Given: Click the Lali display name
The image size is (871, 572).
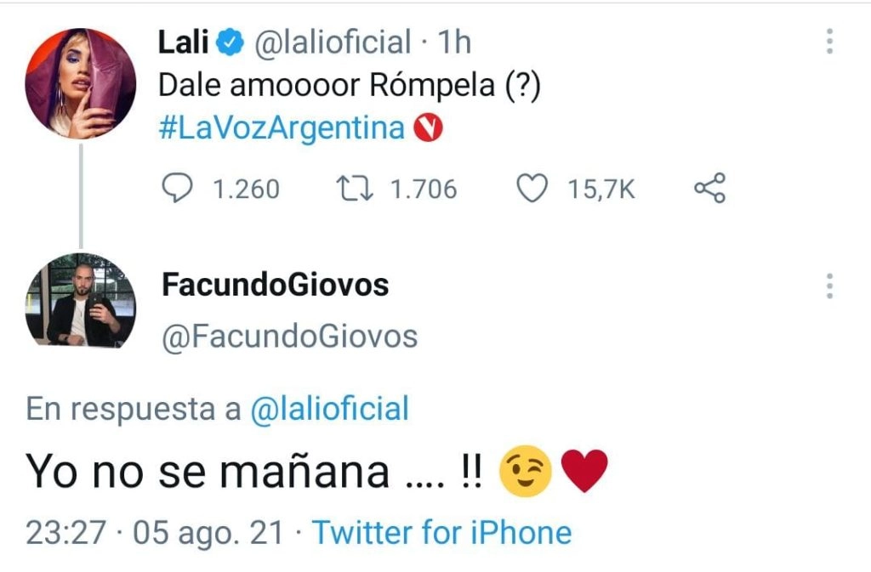Looking at the screenshot, I should click(184, 42).
